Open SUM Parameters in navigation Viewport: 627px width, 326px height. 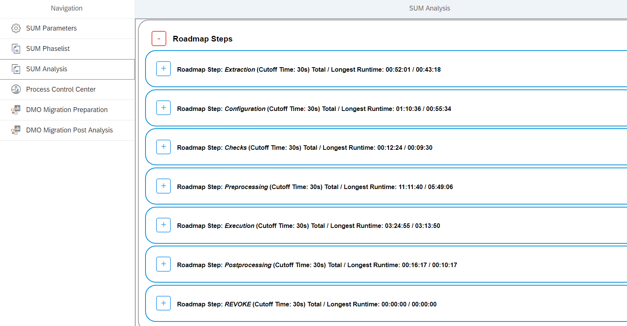[67, 28]
